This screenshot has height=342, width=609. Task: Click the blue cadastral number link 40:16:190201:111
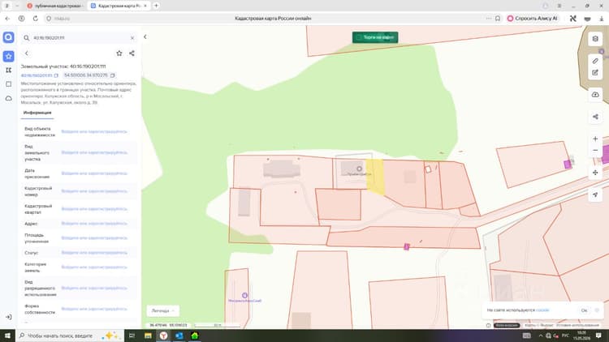[x=37, y=75]
